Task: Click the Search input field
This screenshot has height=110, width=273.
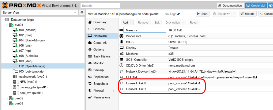Action: tap(100, 6)
